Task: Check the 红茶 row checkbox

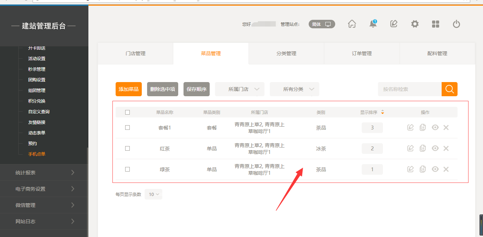Action: pos(128,149)
